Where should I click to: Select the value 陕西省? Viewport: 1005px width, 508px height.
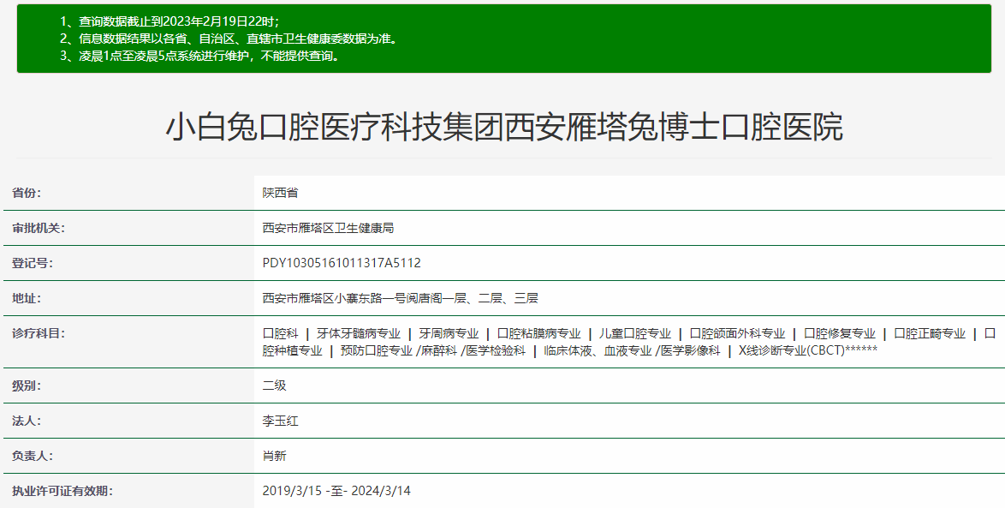point(280,193)
